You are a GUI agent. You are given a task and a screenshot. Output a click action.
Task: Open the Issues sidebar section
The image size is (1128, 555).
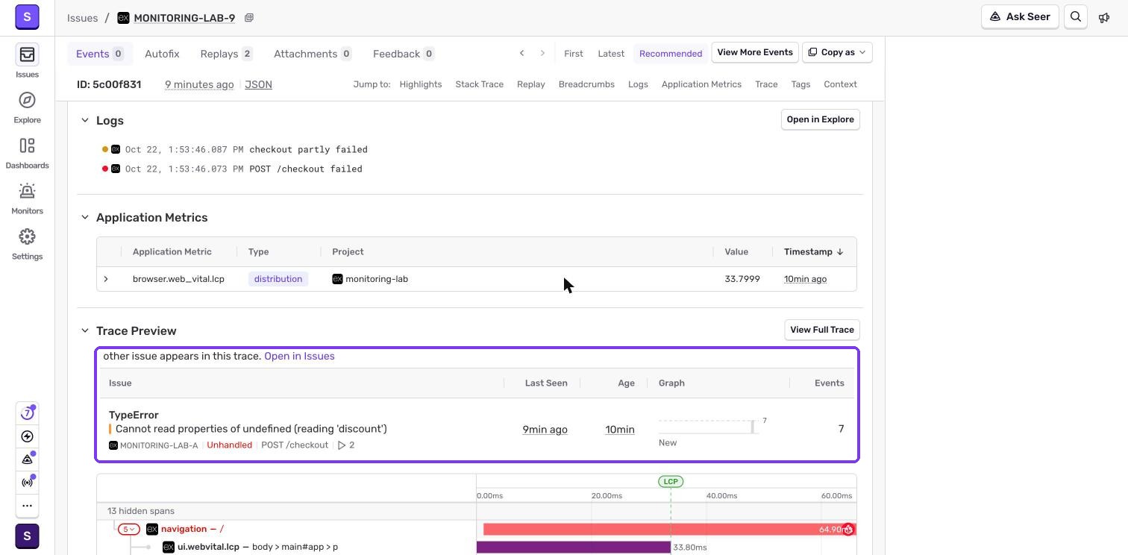pos(27,61)
